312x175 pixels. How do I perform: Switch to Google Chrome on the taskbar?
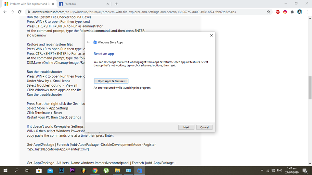[95, 170]
